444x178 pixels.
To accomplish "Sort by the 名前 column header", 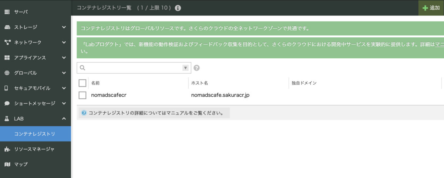I will pos(95,83).
